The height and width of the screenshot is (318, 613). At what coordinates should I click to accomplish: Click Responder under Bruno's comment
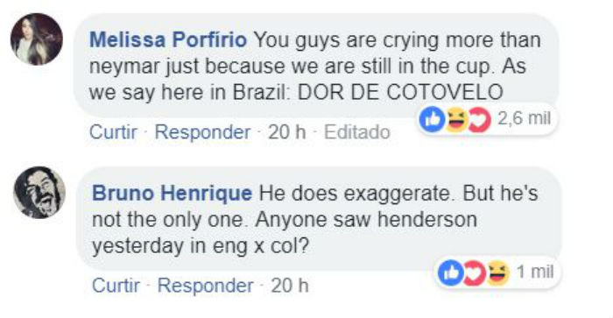205,285
